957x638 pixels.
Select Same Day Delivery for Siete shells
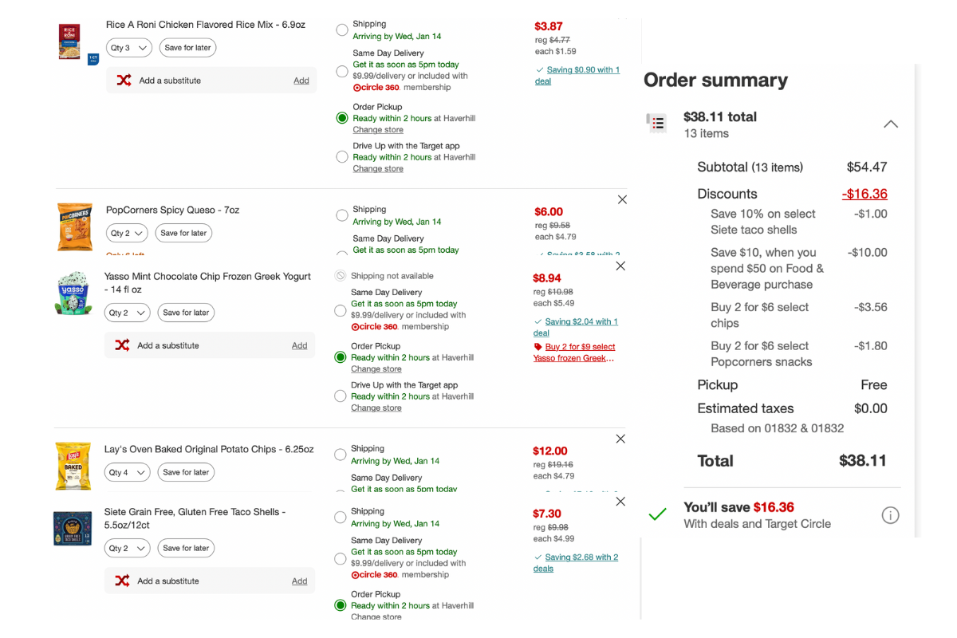pyautogui.click(x=341, y=558)
